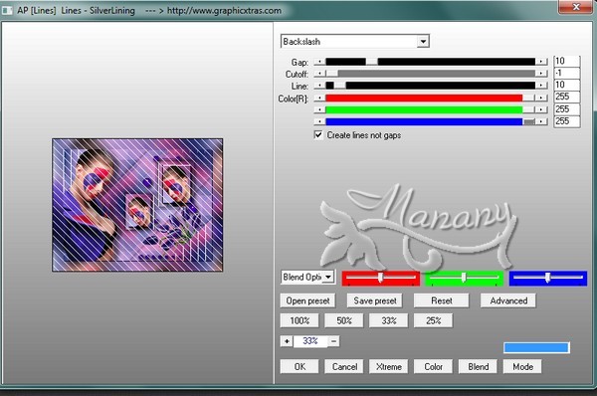Adjust the green blend slider

pyautogui.click(x=464, y=278)
